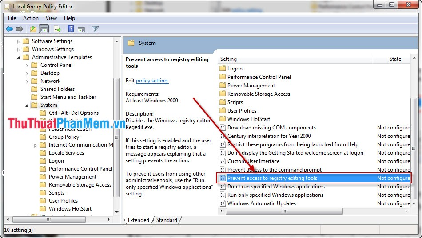Toggle Show/Hide Console Tree icon
This screenshot has width=422, height=238.
pyautogui.click(x=44, y=29)
